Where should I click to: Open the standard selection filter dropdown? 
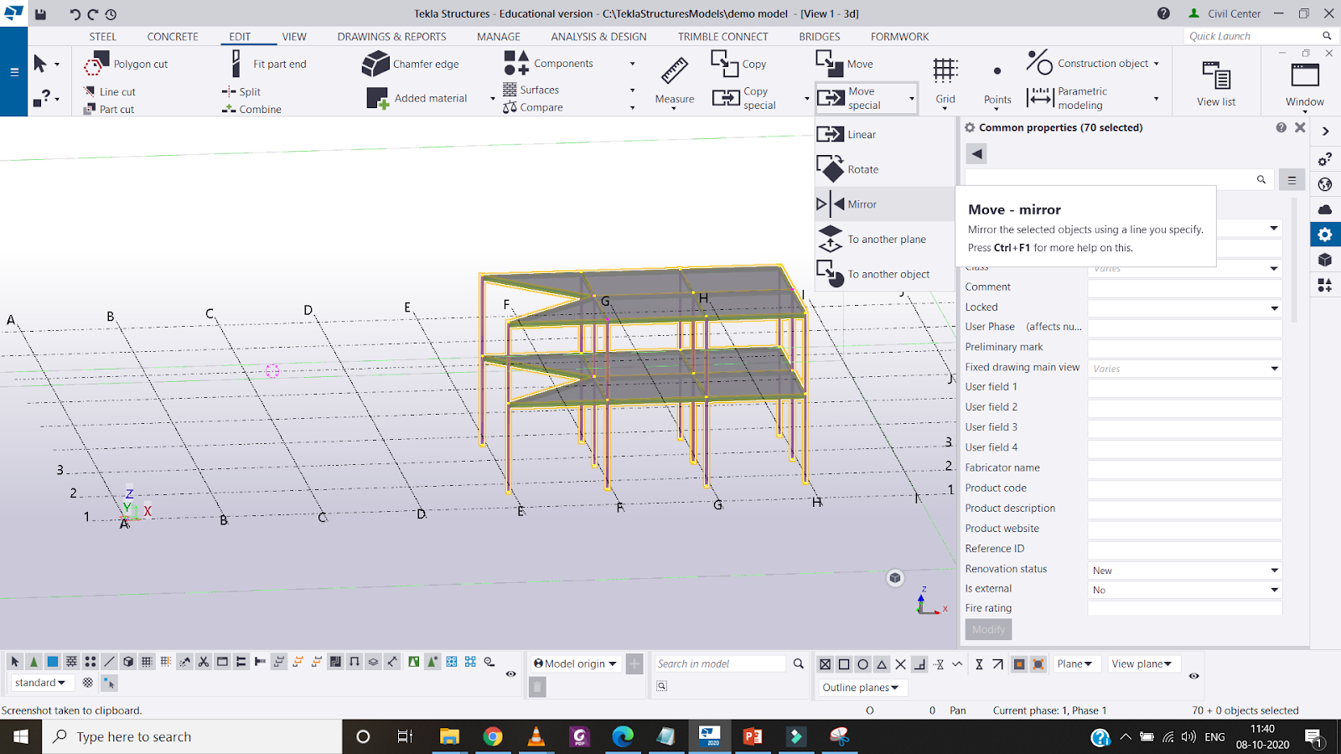click(x=40, y=683)
